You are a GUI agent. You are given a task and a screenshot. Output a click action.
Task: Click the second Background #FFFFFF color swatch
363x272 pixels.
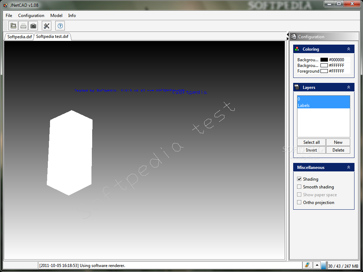(x=324, y=66)
